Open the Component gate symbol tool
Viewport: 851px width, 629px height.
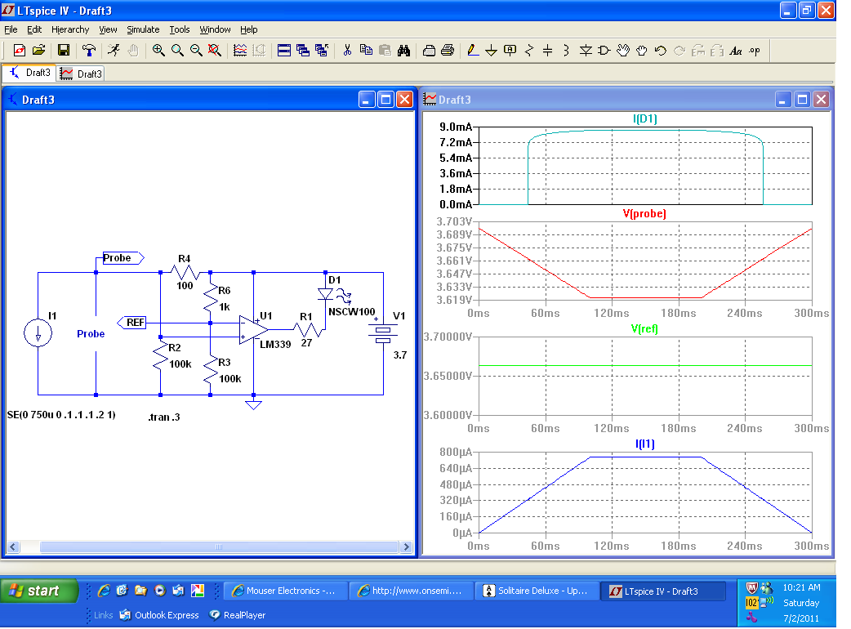[604, 51]
